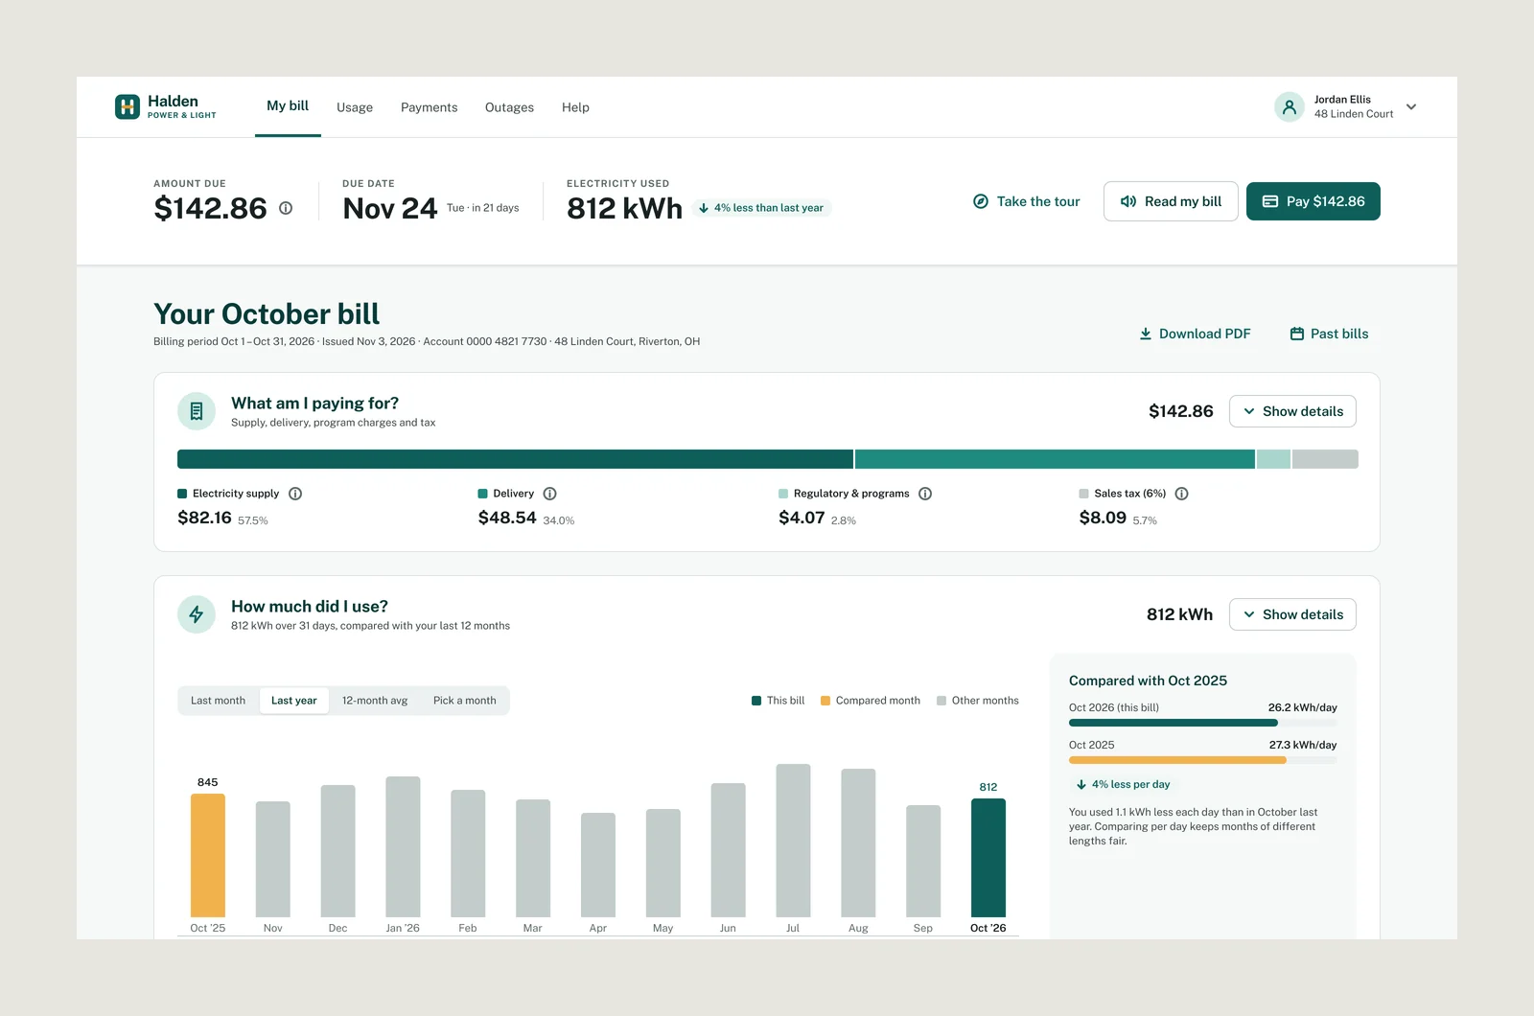Choose the Pick a month option
Image resolution: width=1534 pixels, height=1016 pixels.
click(x=465, y=701)
